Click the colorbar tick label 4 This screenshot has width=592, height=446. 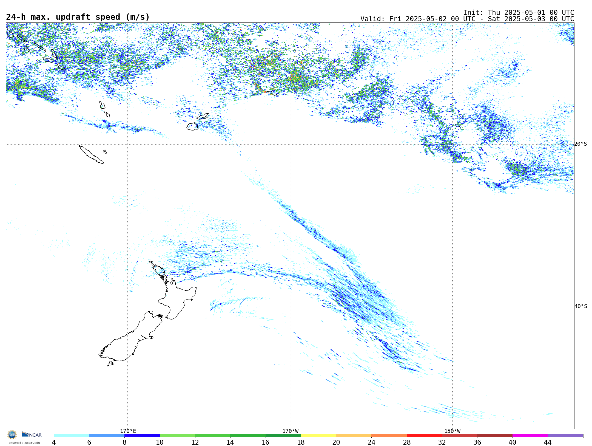(x=54, y=442)
